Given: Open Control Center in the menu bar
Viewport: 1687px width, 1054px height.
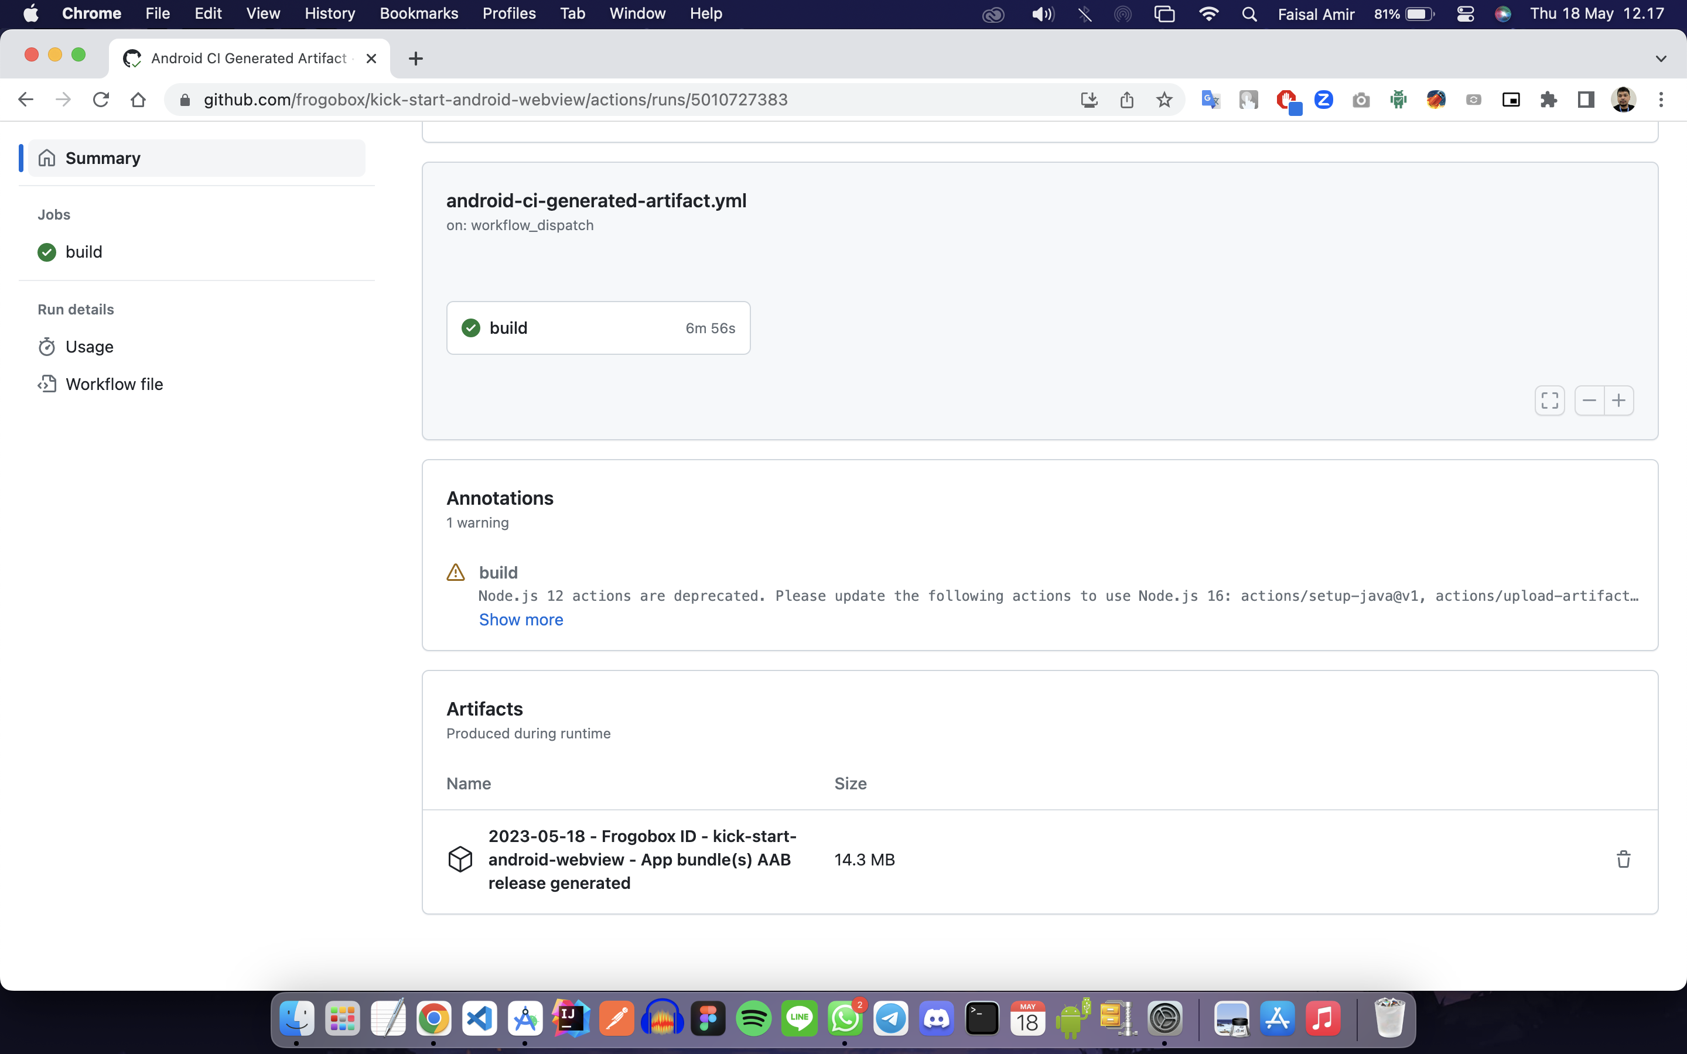Looking at the screenshot, I should point(1466,14).
